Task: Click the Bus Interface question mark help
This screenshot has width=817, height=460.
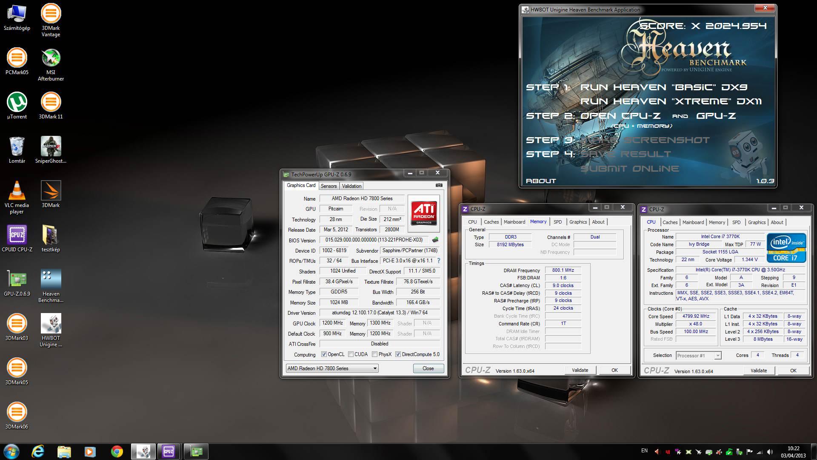Action: (438, 261)
